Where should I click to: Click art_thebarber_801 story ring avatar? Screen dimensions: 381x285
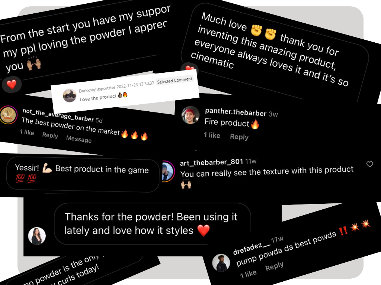coord(168,171)
